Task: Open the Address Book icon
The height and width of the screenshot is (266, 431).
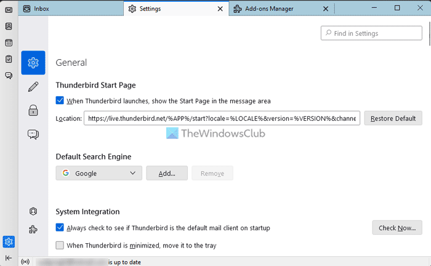Action: click(9, 26)
